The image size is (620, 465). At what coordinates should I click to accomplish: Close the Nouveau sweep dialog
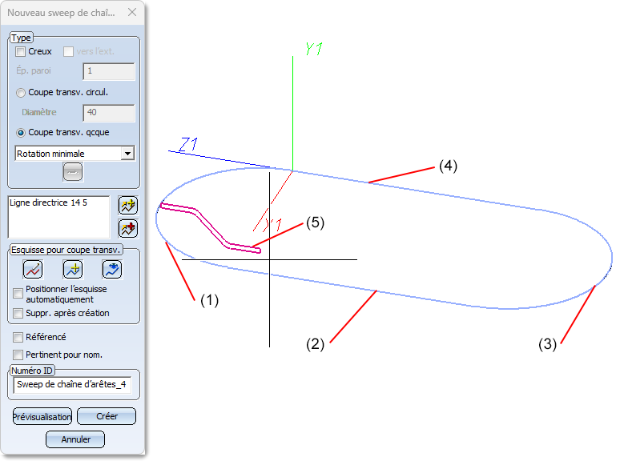tap(132, 13)
